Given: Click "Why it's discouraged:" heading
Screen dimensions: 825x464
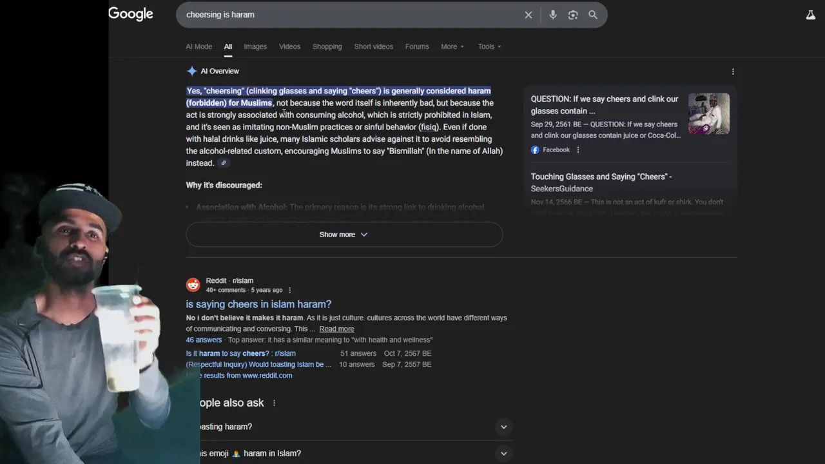Looking at the screenshot, I should pyautogui.click(x=224, y=185).
